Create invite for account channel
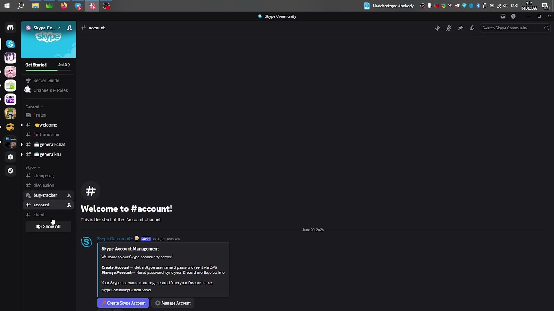 [69, 205]
